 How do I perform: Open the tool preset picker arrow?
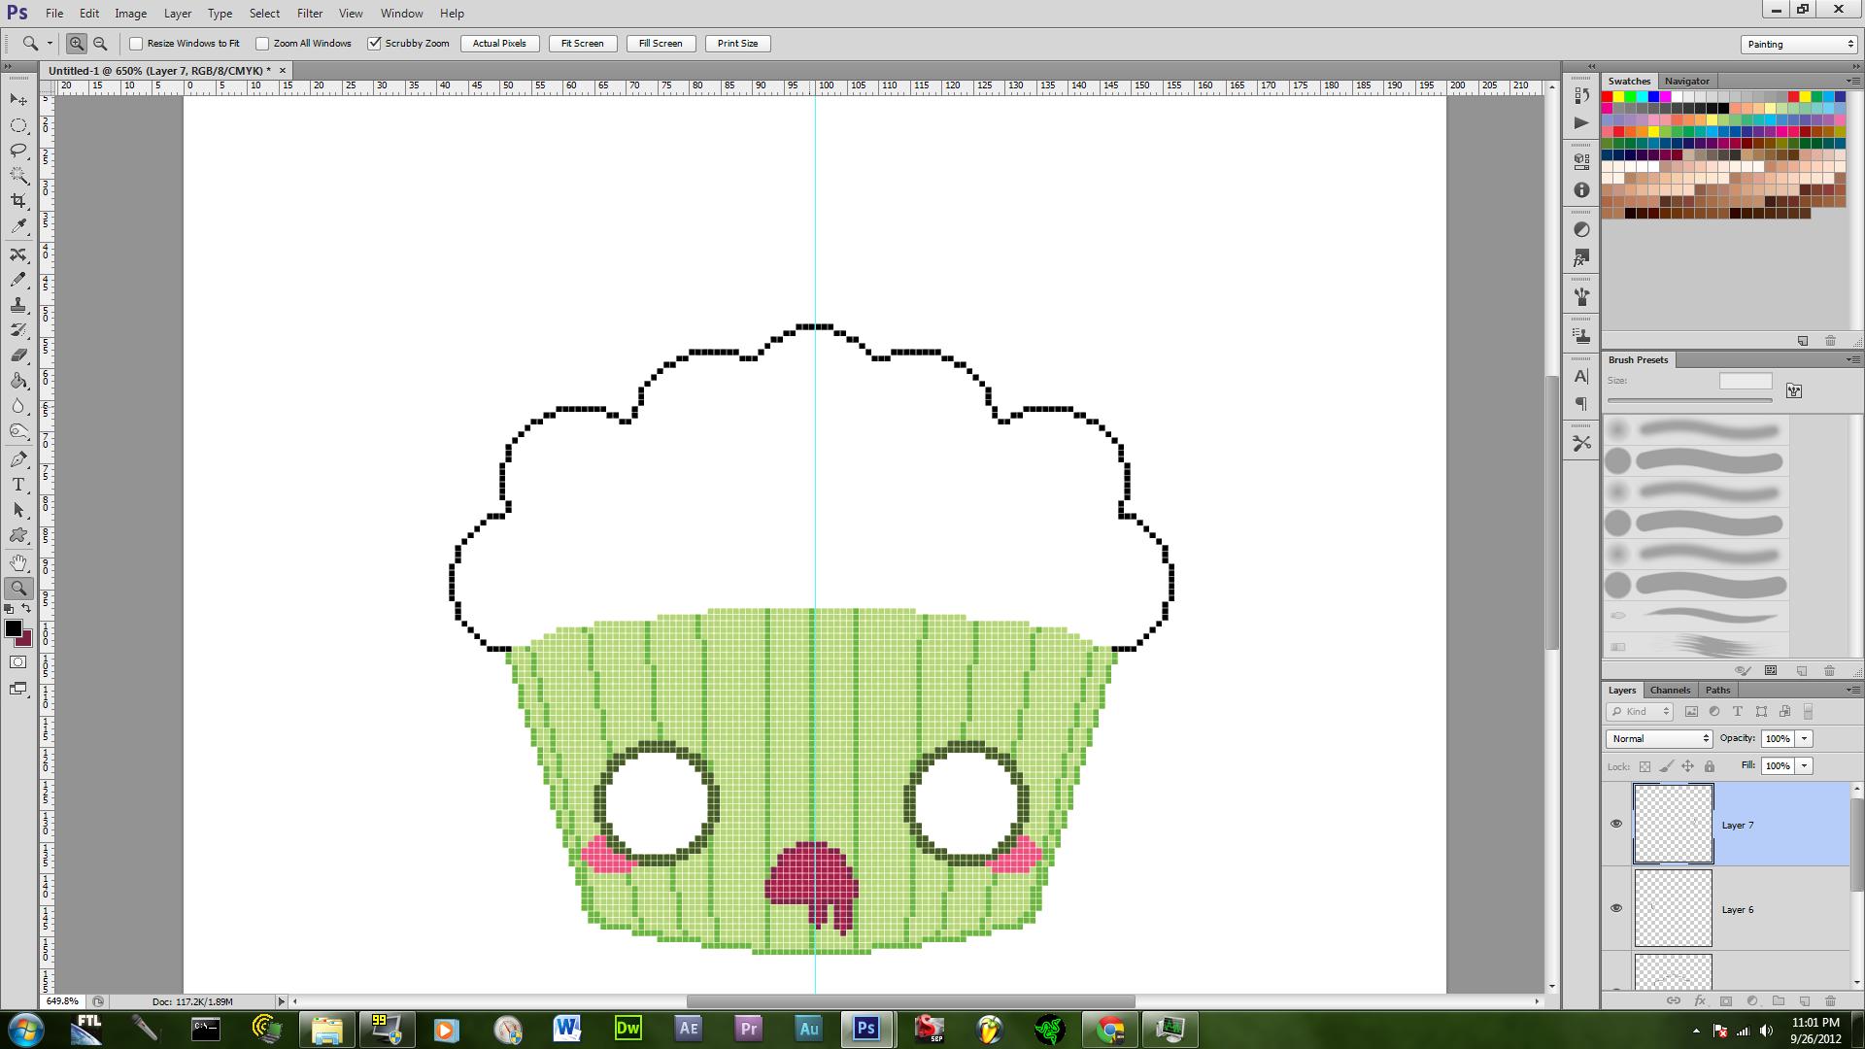click(x=50, y=44)
